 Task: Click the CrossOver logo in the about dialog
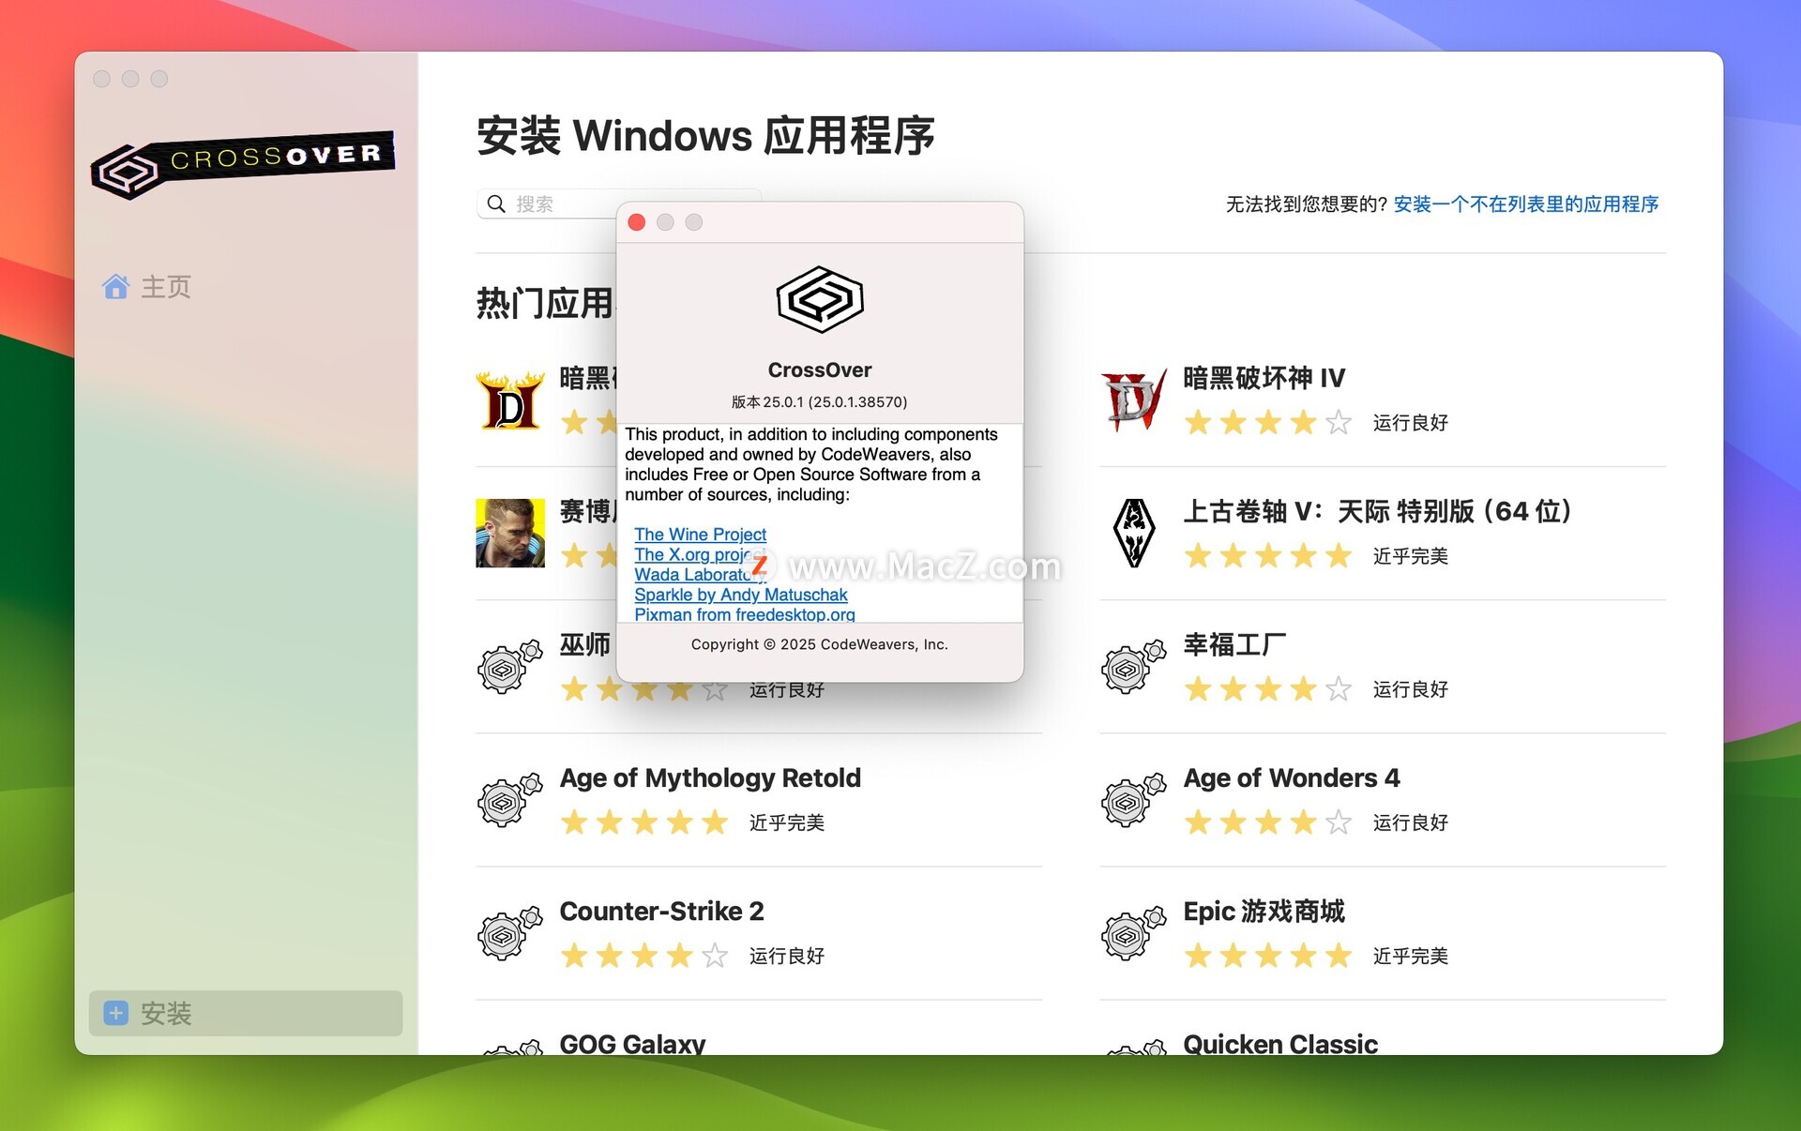820,300
